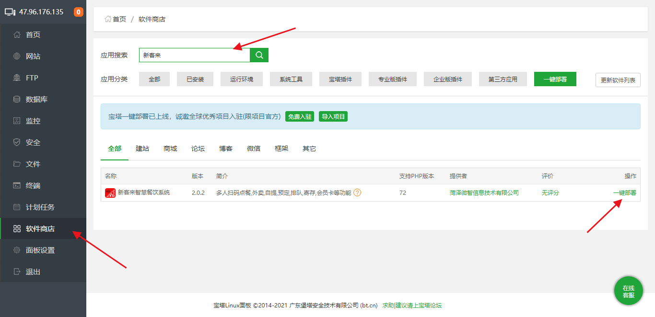Image resolution: width=655 pixels, height=317 pixels.
Task: Click the 监控 monitor chart icon
Action: (17, 121)
